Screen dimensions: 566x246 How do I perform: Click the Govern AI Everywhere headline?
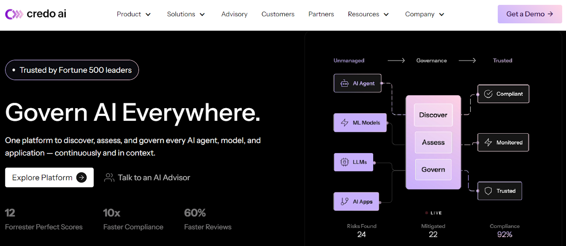point(133,113)
